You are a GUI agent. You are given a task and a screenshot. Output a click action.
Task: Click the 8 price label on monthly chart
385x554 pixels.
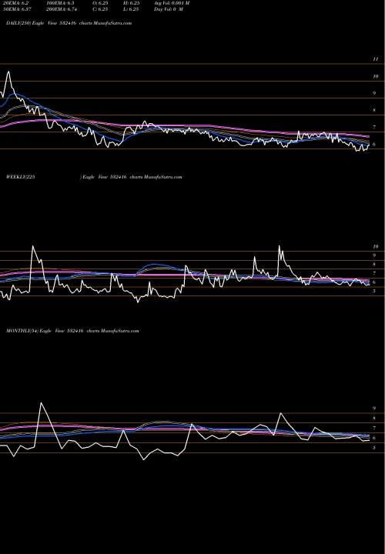pos(374,418)
